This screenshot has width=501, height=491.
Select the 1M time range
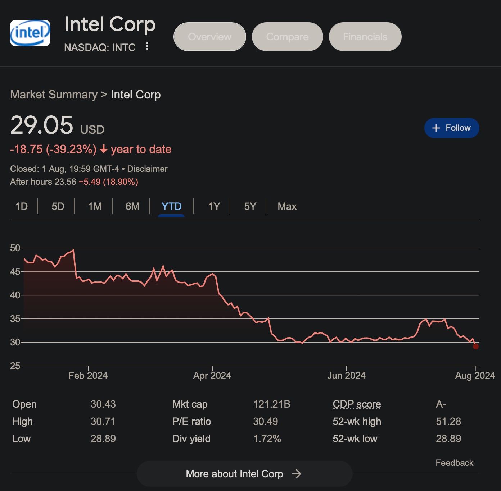click(x=95, y=206)
